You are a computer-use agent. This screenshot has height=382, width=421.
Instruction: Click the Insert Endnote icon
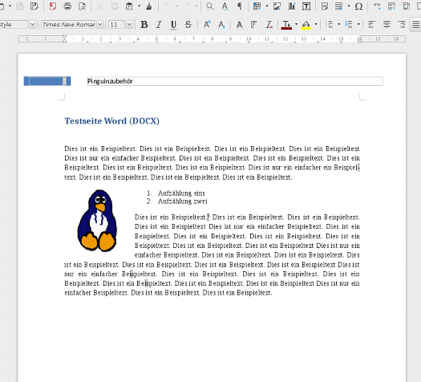pos(407,6)
